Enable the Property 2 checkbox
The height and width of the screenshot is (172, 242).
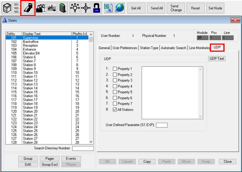click(115, 74)
